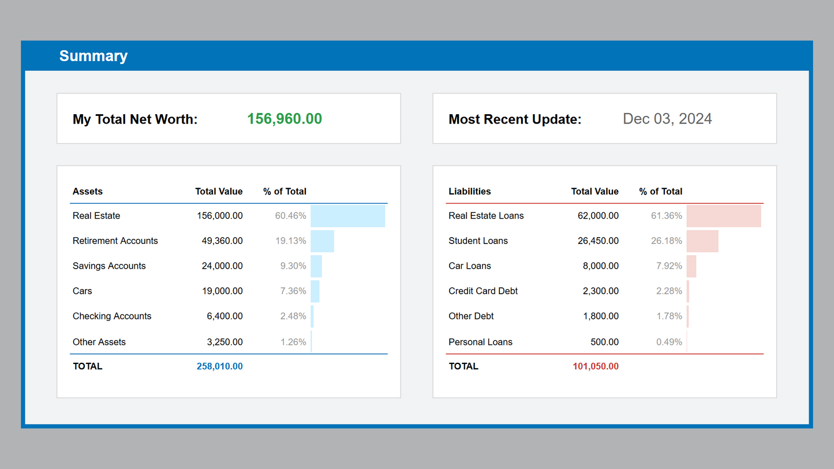
Task: Click the Other Debt value 1,800.00
Action: click(x=600, y=316)
